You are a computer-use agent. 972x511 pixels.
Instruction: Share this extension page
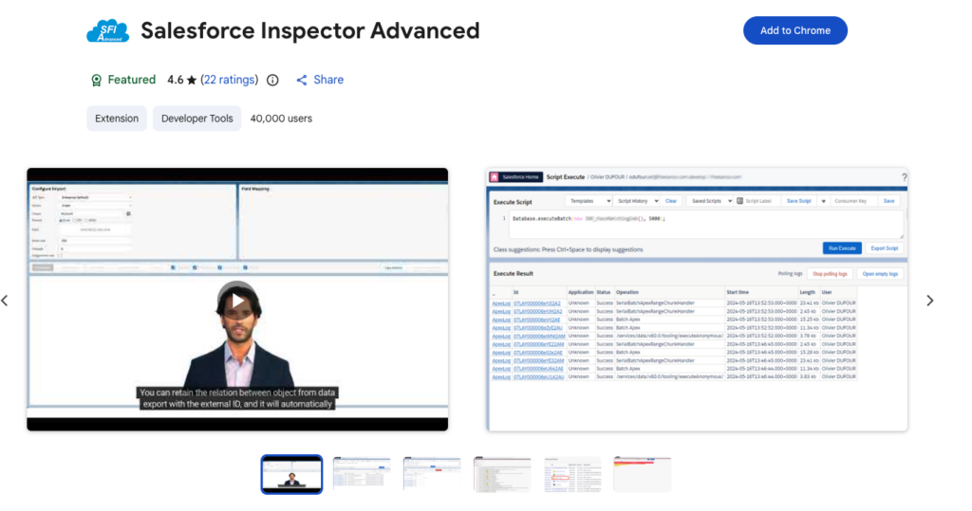click(320, 80)
